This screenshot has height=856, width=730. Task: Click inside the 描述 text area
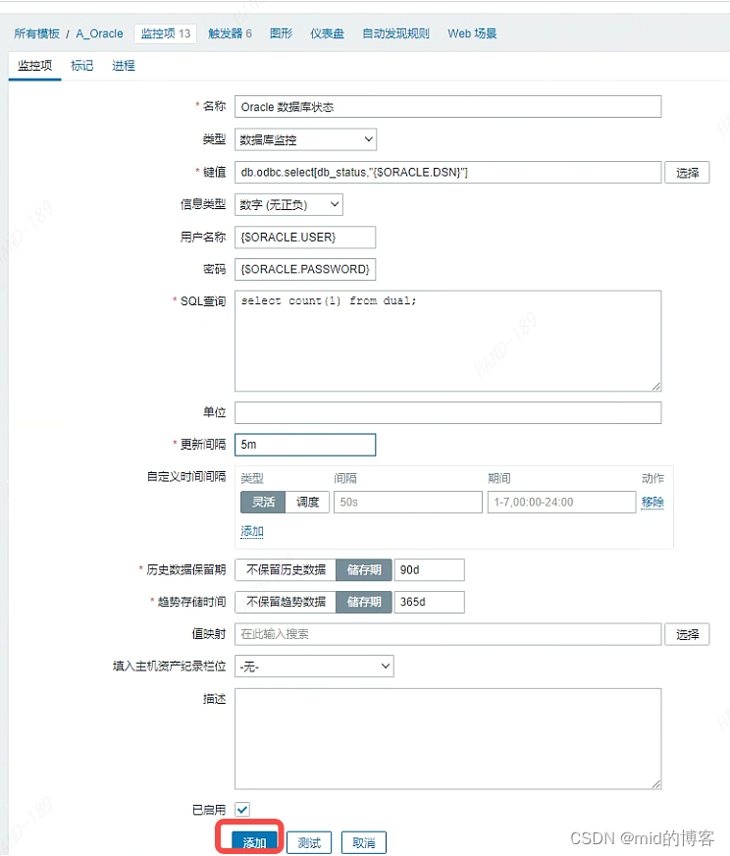[448, 738]
